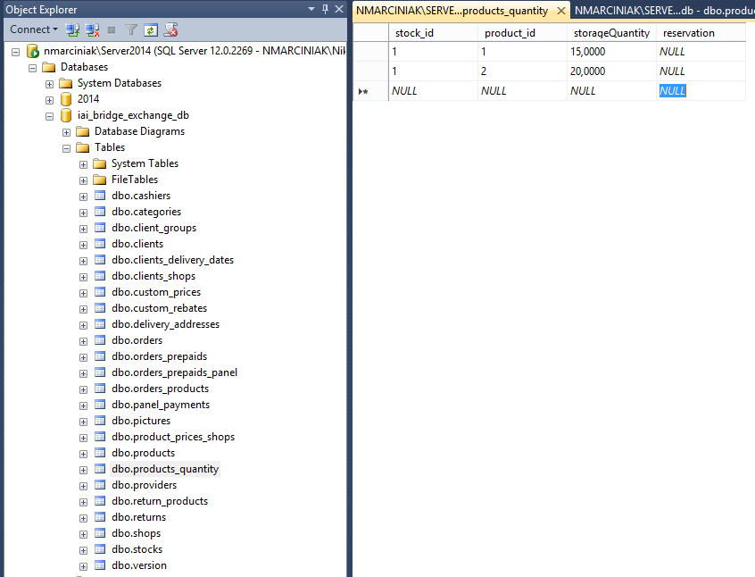Close the products_quantity tab
The width and height of the screenshot is (755, 577).
click(x=560, y=11)
